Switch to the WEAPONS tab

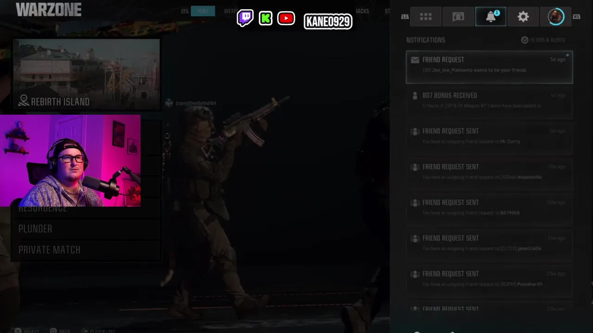point(230,11)
